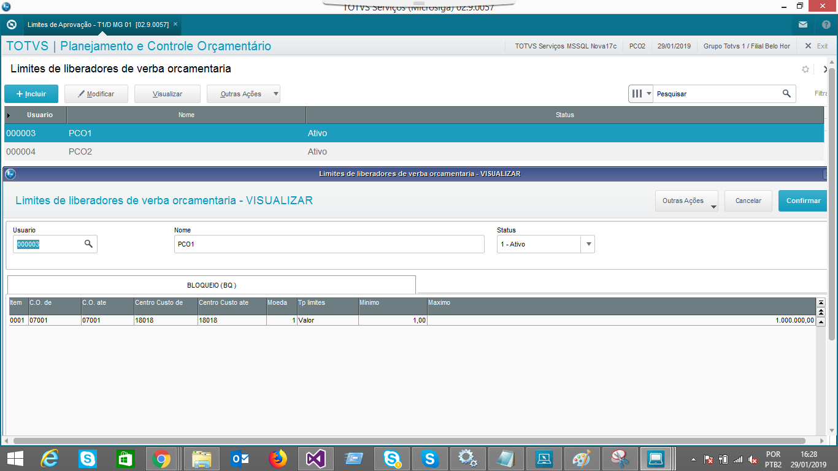
Task: Close the Limites de Aprovação tab
Action: click(175, 25)
